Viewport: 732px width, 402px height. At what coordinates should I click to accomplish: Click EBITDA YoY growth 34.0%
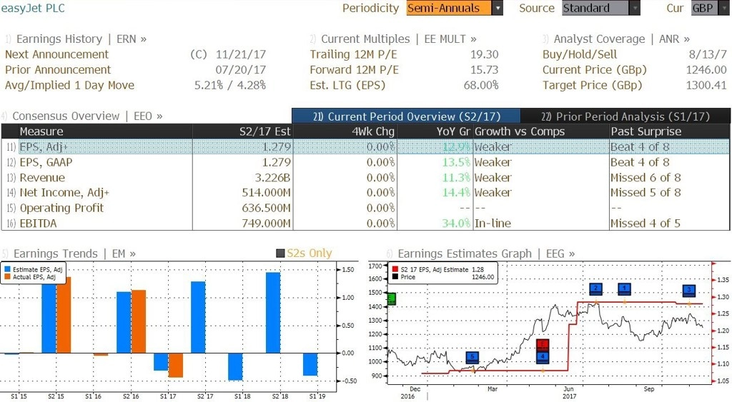456,223
